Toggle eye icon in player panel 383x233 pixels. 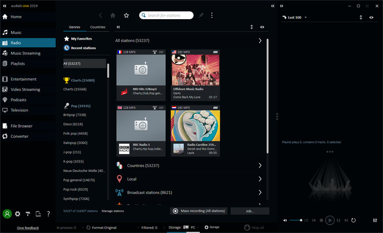tap(371, 17)
